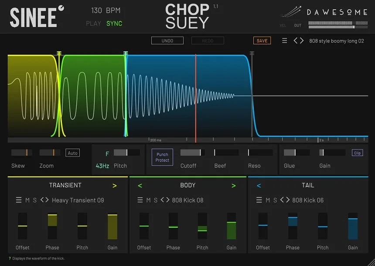Viewport: 375px width, 266px height.
Task: Adjust the Zoom slider
Action: coord(50,153)
